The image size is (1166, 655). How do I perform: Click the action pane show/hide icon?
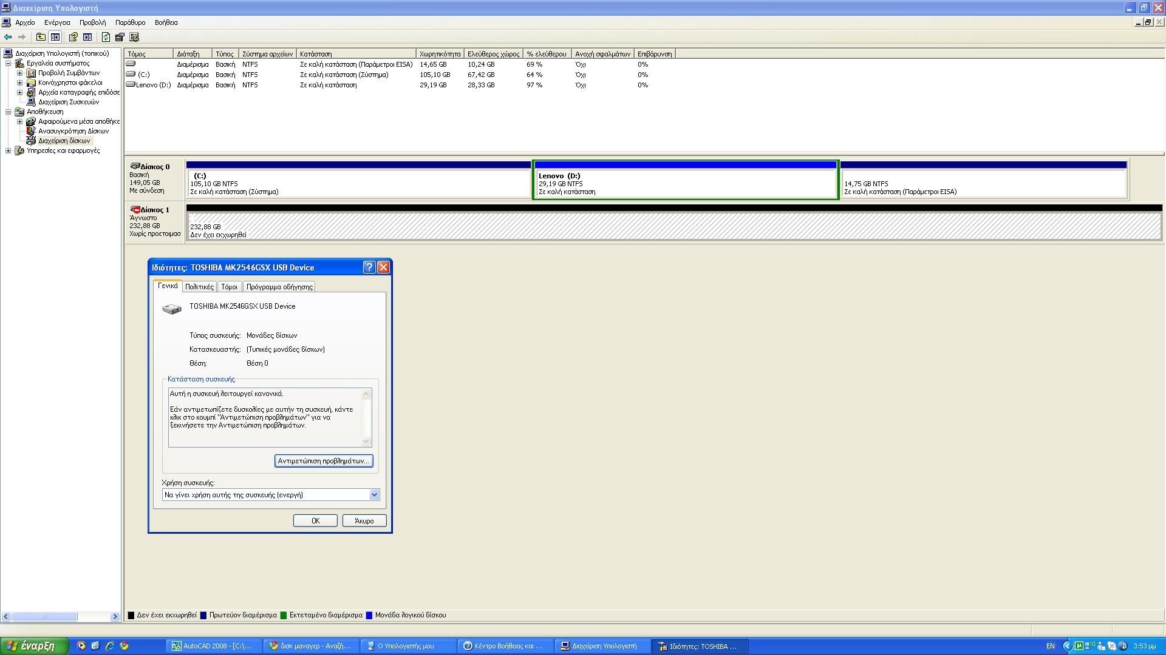(x=87, y=37)
